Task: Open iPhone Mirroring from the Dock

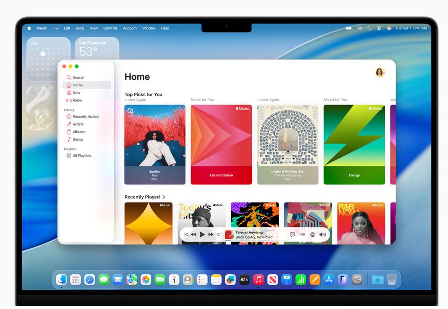Action: (343, 279)
